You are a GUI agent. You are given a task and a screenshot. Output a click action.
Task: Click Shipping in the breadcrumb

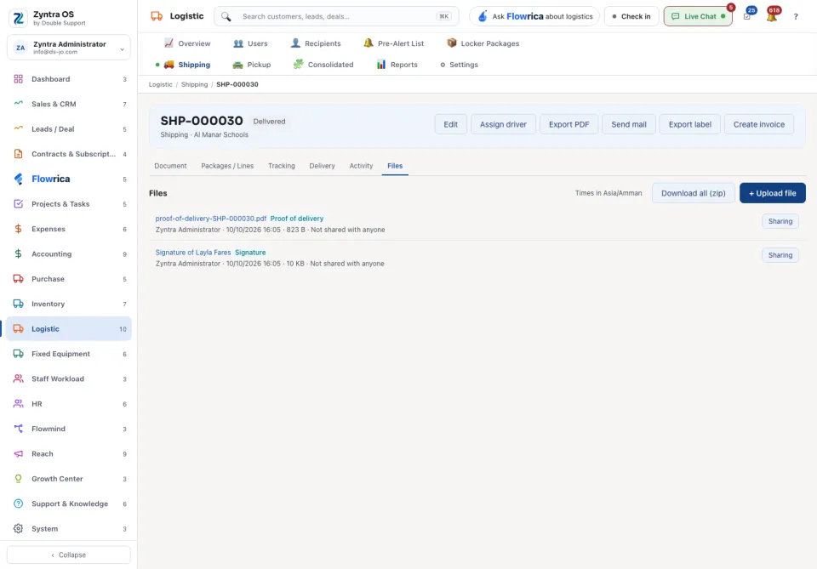194,84
